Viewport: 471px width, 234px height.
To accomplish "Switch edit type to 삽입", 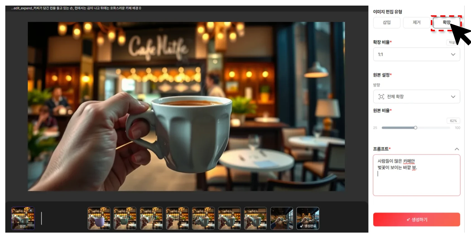I will point(386,23).
